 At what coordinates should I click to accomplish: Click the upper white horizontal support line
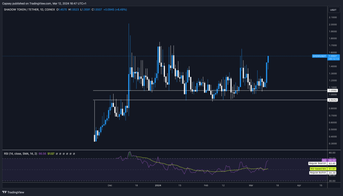click(201, 90)
